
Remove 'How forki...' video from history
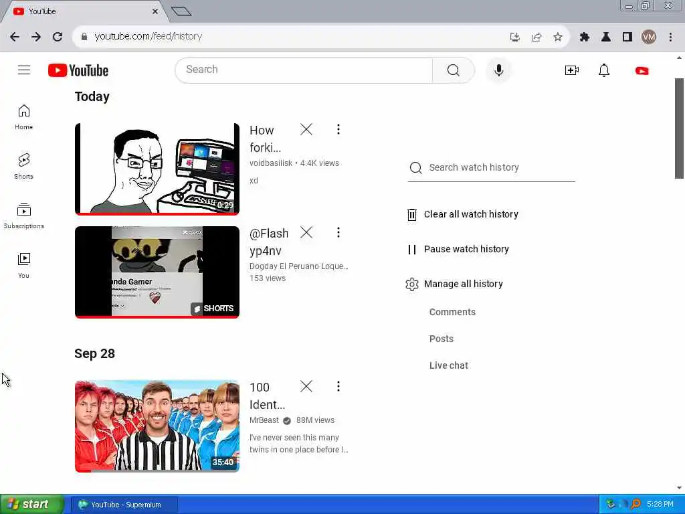click(306, 129)
